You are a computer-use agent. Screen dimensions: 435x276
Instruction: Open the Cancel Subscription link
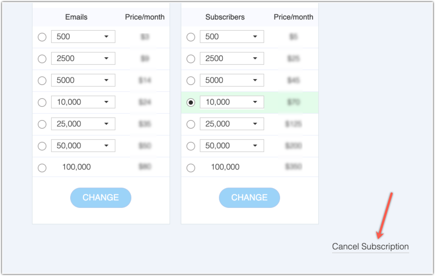[x=370, y=246]
